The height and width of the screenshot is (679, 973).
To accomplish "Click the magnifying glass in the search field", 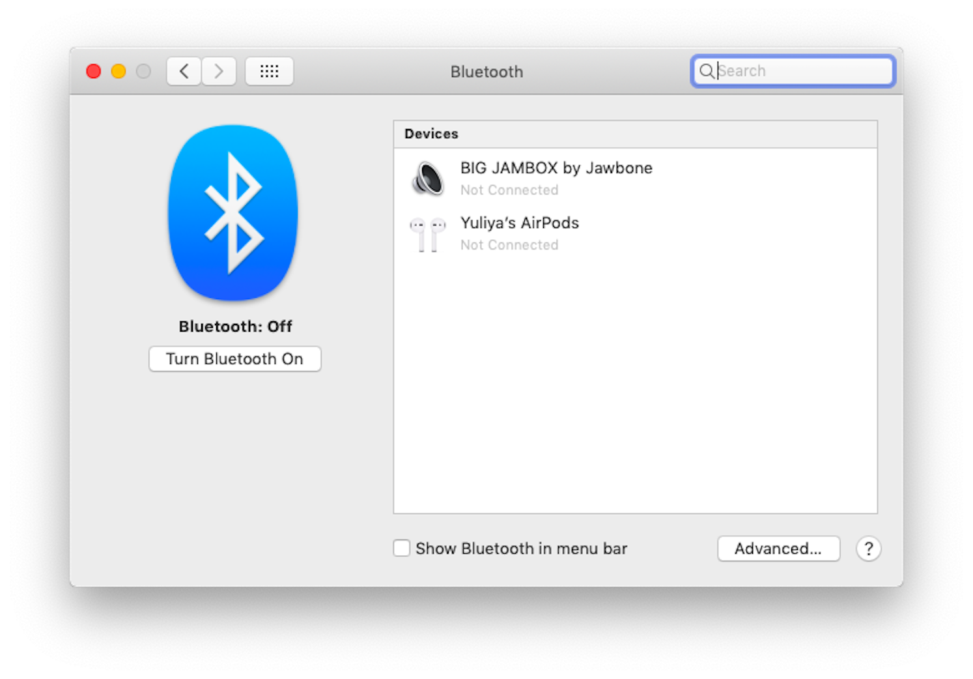I will coord(708,72).
